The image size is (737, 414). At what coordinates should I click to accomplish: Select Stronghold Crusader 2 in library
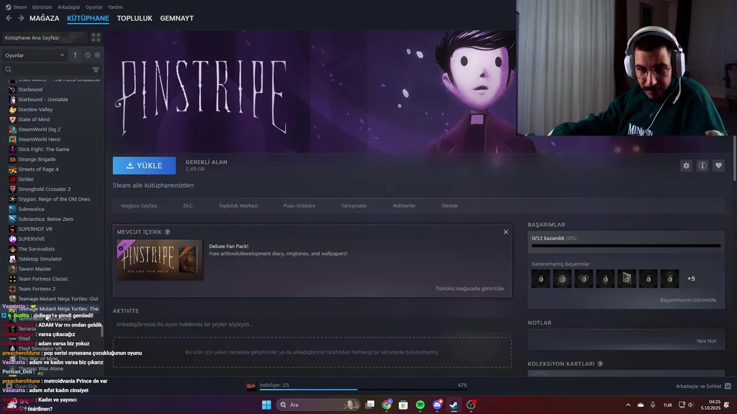click(44, 189)
